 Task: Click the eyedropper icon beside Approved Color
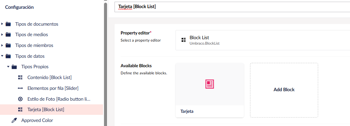click(x=14, y=121)
